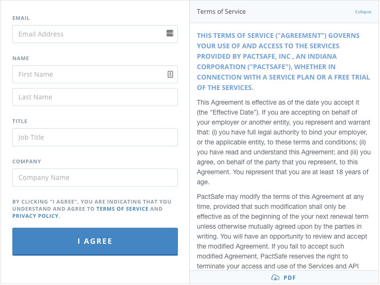
Task: Click the contact autofill icon in First Name field
Action: point(170,74)
